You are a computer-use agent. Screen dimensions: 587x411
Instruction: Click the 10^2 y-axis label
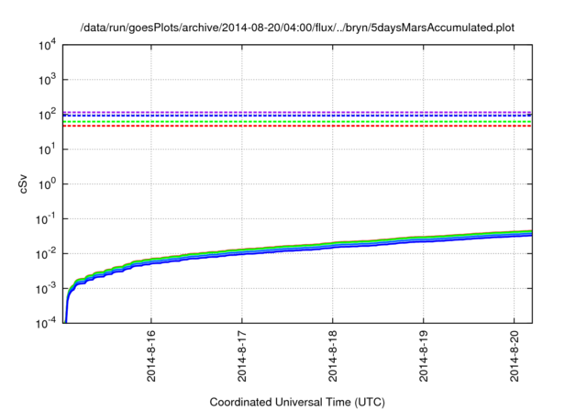[x=48, y=115]
